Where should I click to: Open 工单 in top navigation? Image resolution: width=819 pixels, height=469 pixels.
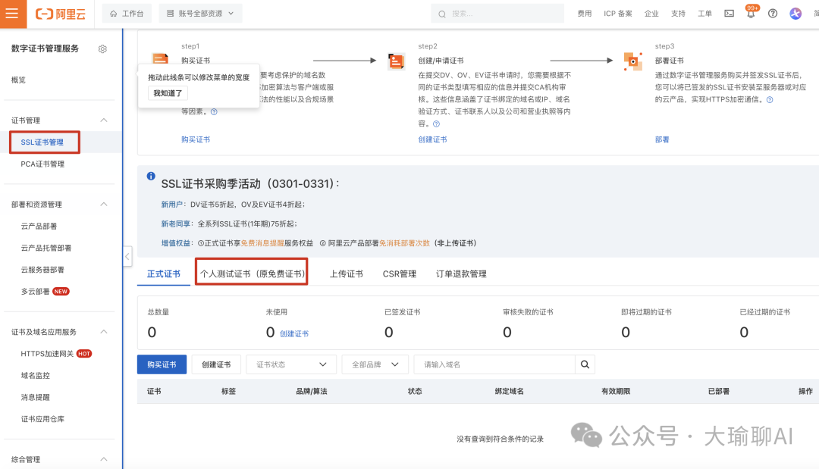(704, 14)
